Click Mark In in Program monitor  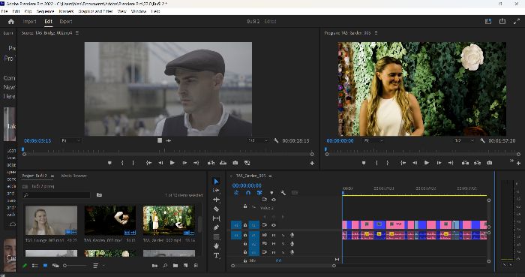coord(376,163)
